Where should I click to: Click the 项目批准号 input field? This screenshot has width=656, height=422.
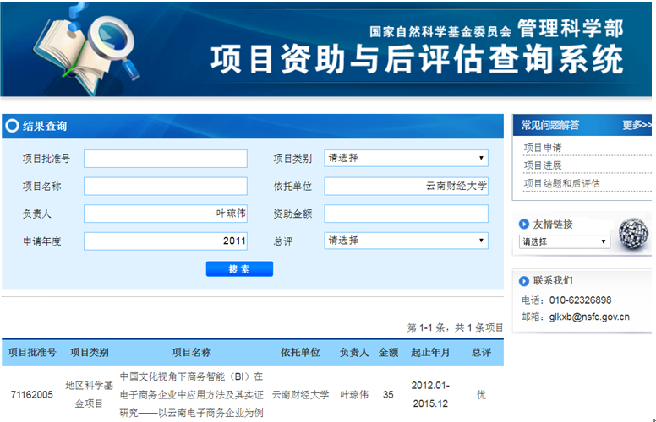[x=166, y=159]
